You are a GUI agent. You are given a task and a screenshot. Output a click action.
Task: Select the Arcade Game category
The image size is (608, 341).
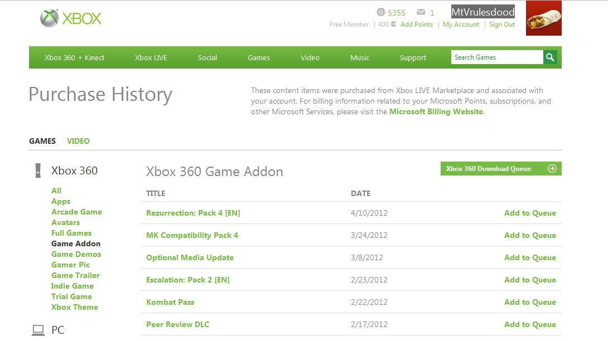pos(76,212)
